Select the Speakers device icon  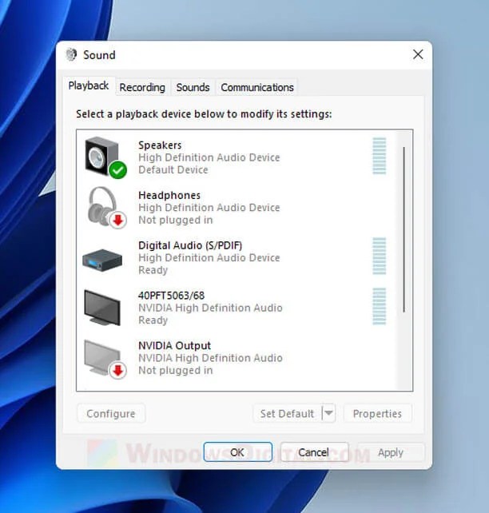coord(105,157)
